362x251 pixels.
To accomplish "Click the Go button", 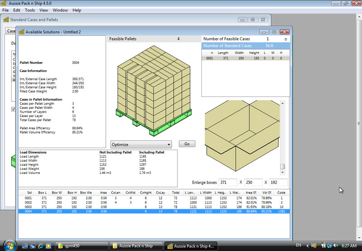I will [187, 144].
